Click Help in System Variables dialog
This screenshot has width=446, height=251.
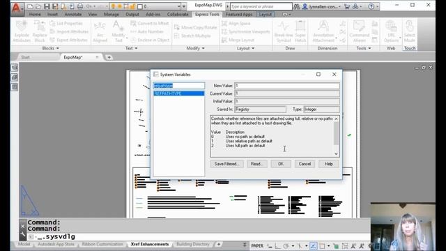pyautogui.click(x=328, y=164)
